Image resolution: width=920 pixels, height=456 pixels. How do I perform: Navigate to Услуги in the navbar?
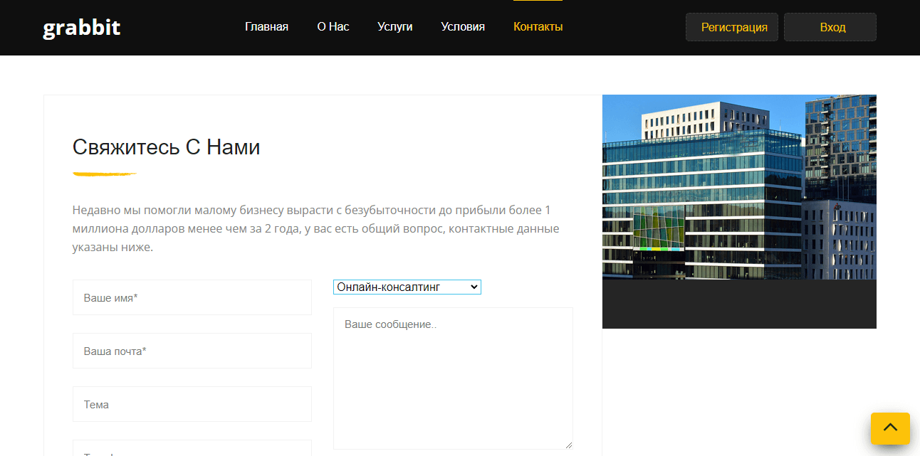coord(394,27)
